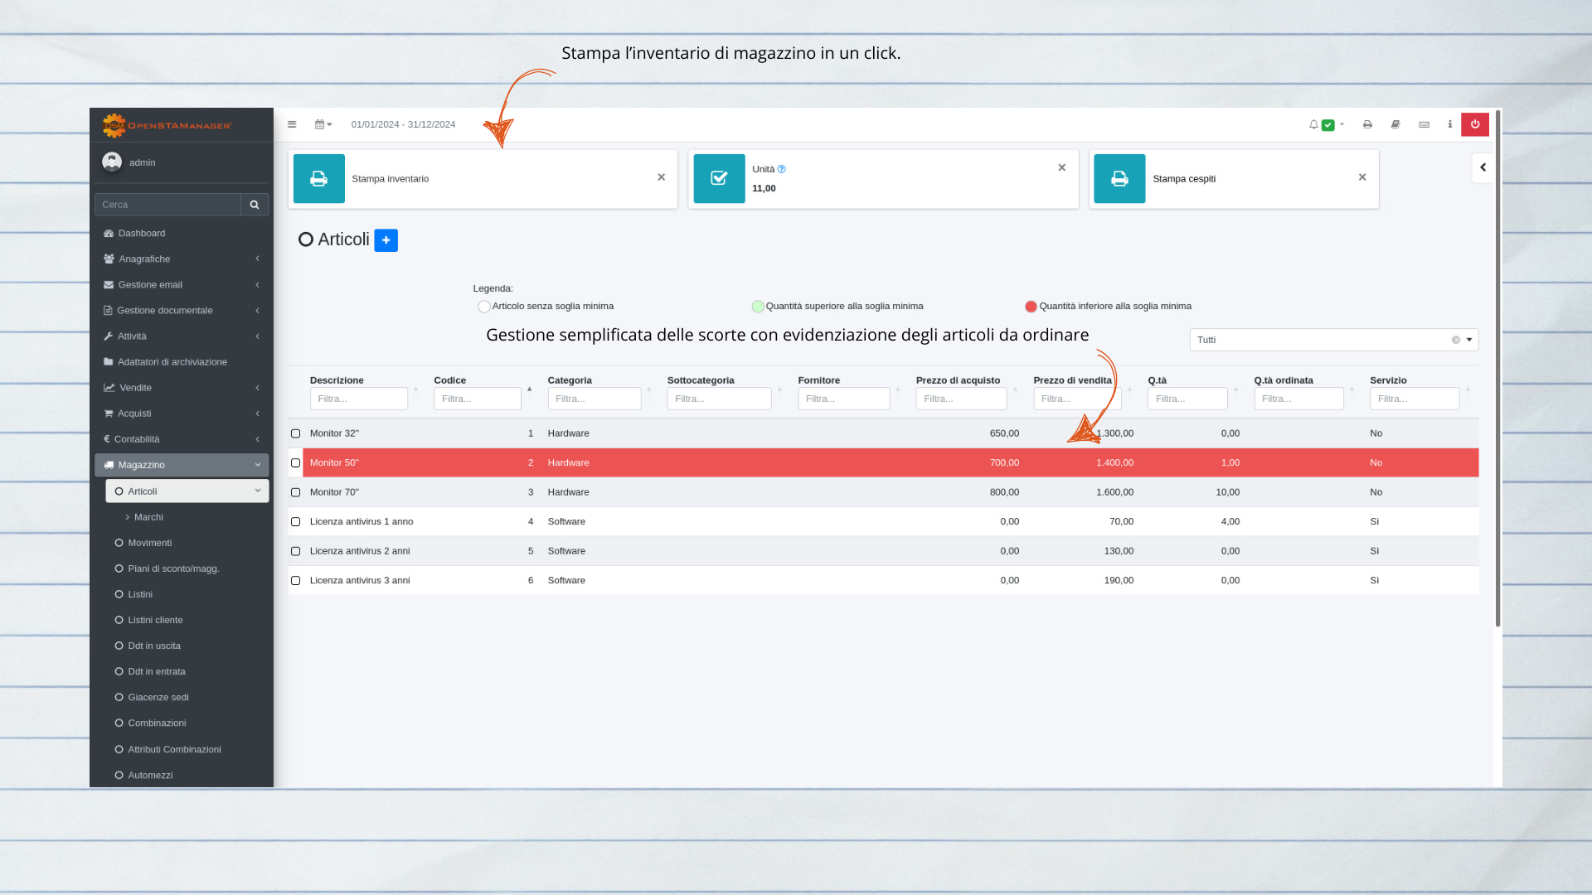Click the red logout power button
The image size is (1592, 895).
(1475, 124)
